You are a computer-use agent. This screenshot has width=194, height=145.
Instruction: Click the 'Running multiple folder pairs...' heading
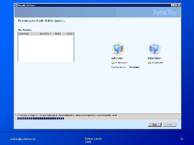42,21
